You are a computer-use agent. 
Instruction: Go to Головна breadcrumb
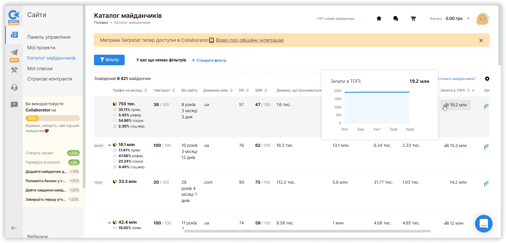[x=101, y=23]
